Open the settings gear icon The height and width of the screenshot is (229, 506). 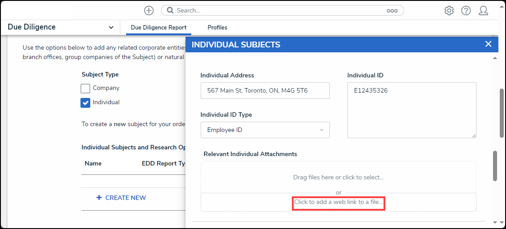coord(449,11)
